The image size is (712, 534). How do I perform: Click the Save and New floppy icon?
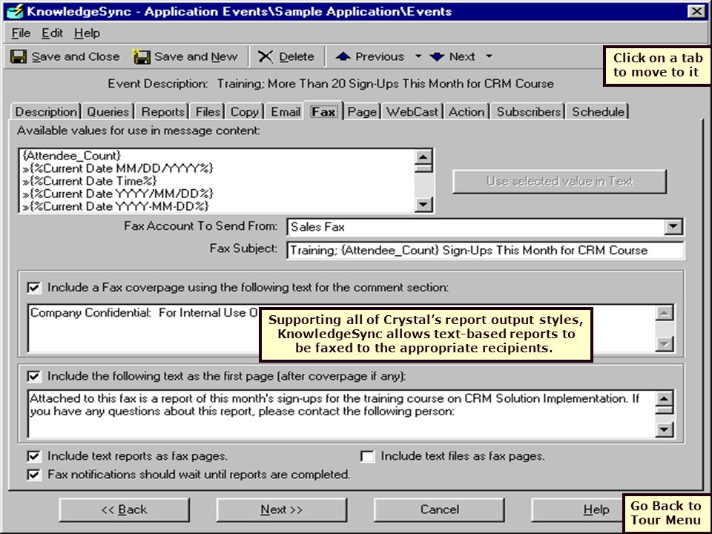click(x=141, y=57)
